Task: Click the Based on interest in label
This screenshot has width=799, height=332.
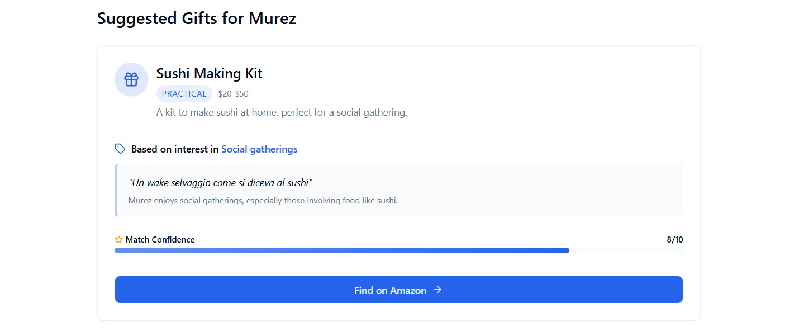Action: 174,149
